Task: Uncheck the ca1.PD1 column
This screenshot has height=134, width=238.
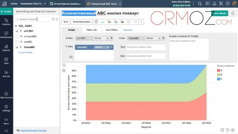Action: [17, 31]
